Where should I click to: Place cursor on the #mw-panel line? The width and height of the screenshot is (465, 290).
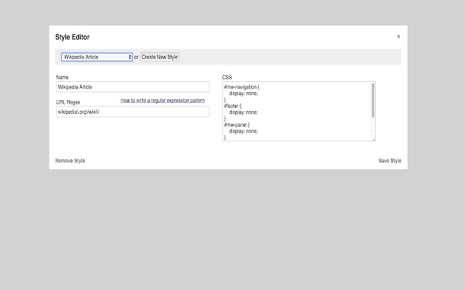tap(237, 125)
